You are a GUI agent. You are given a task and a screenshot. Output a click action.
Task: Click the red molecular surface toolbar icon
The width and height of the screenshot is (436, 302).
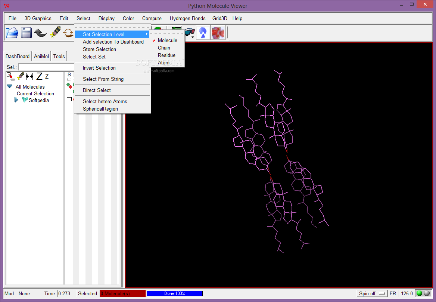pos(218,33)
